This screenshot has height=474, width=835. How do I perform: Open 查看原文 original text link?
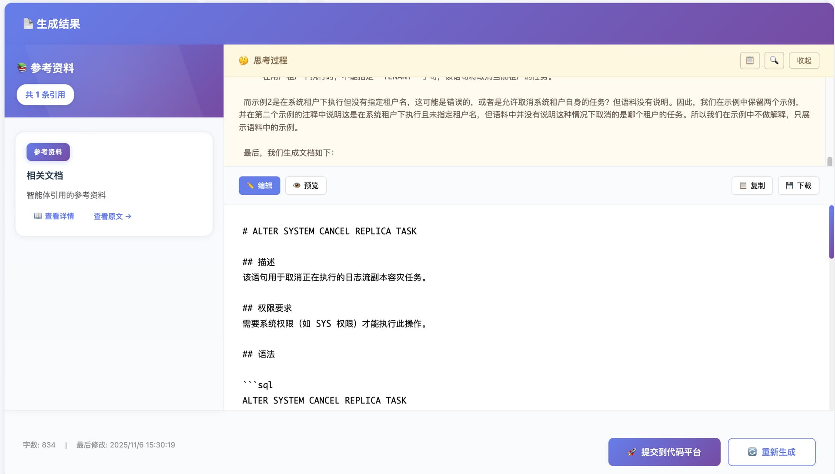tap(112, 217)
